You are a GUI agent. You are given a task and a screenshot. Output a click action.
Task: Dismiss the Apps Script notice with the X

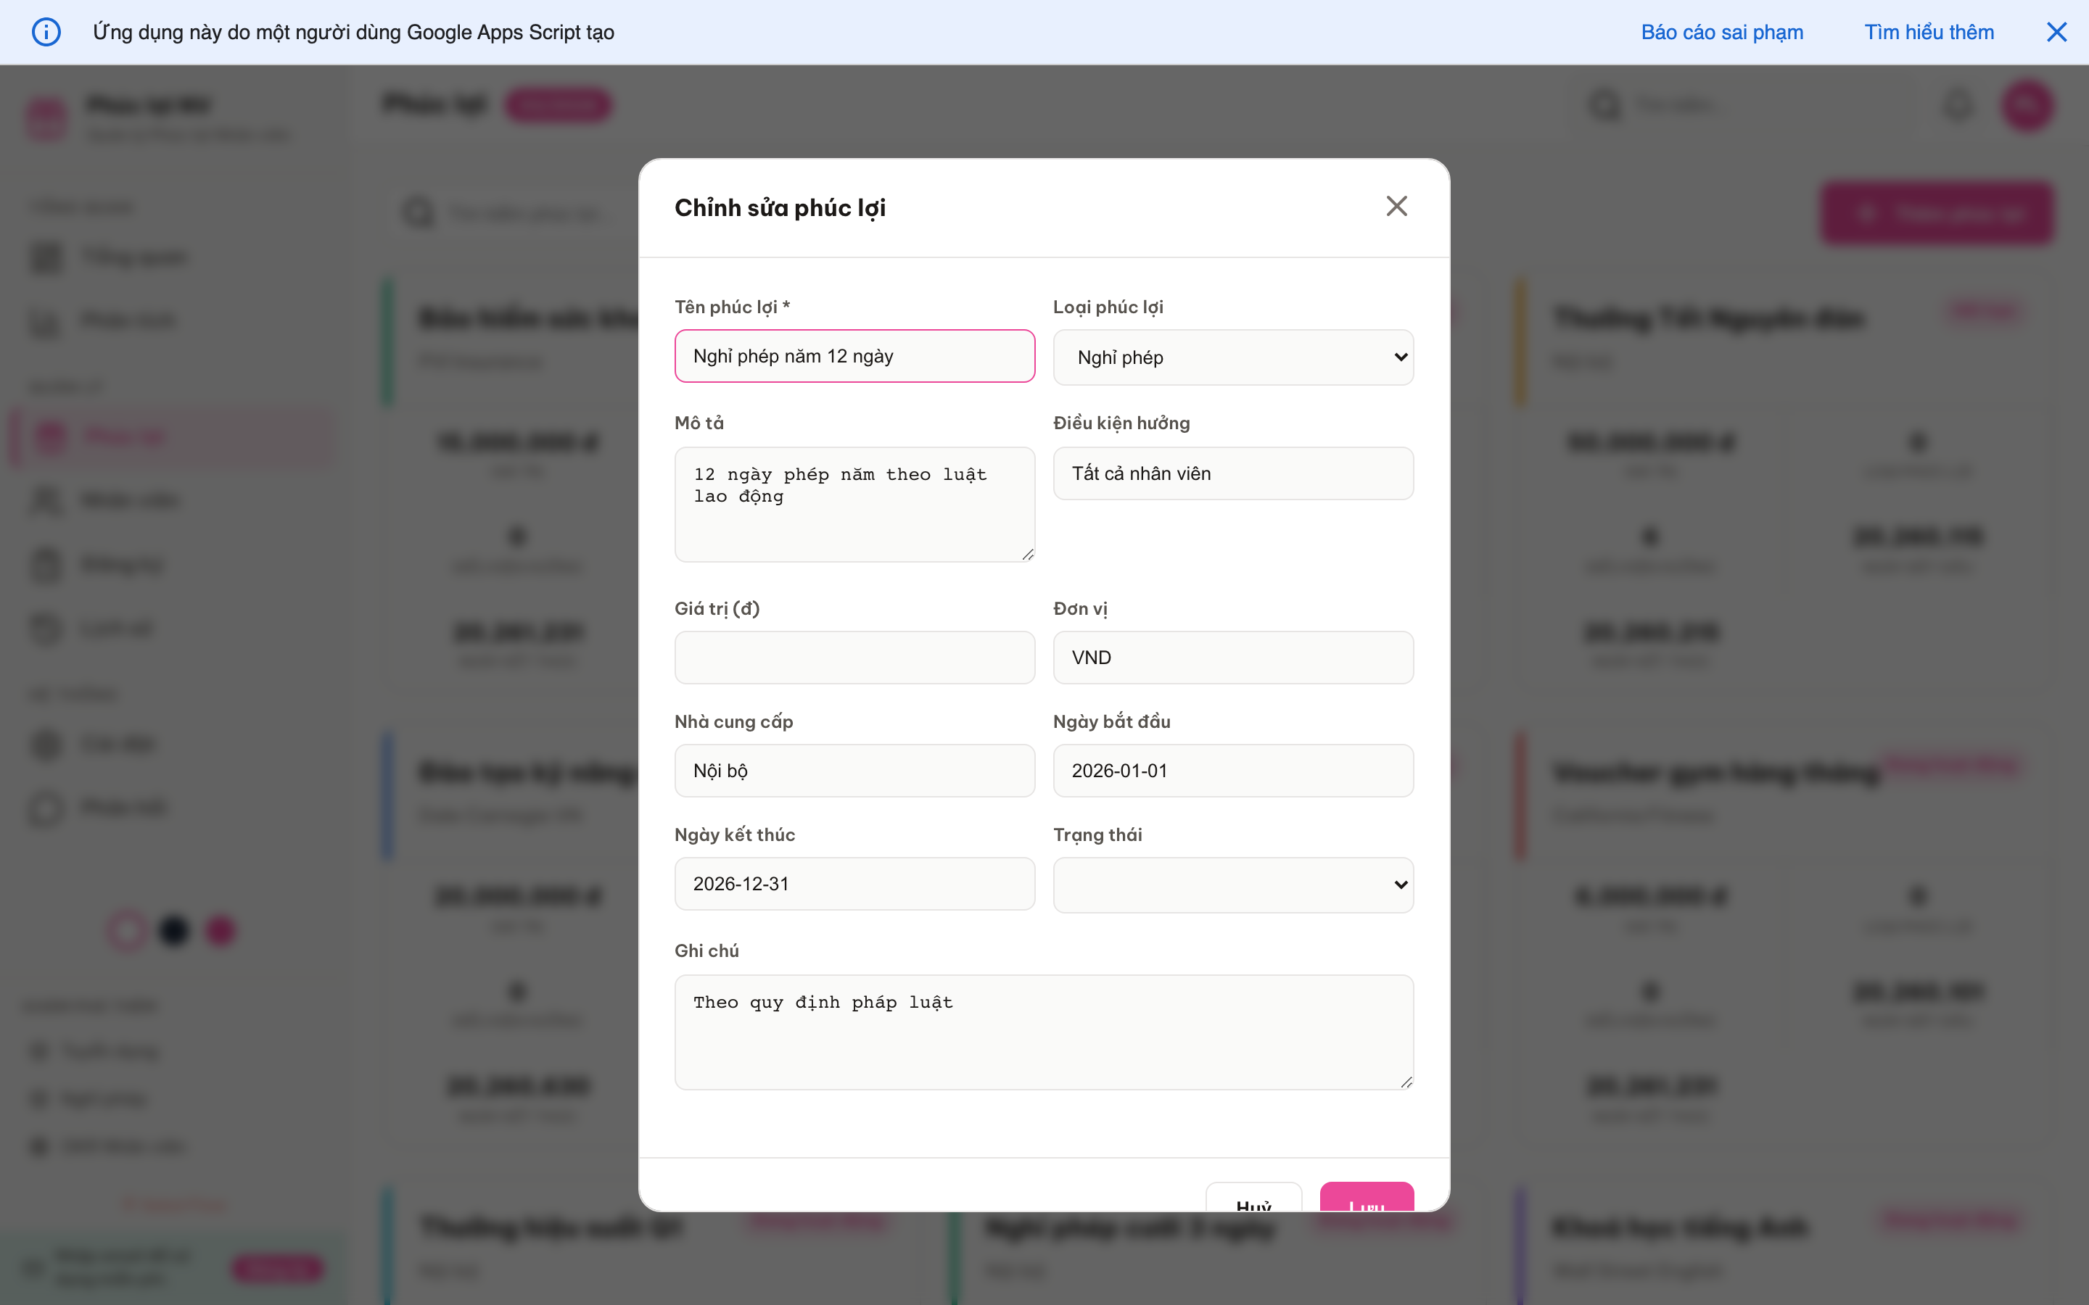2058,32
